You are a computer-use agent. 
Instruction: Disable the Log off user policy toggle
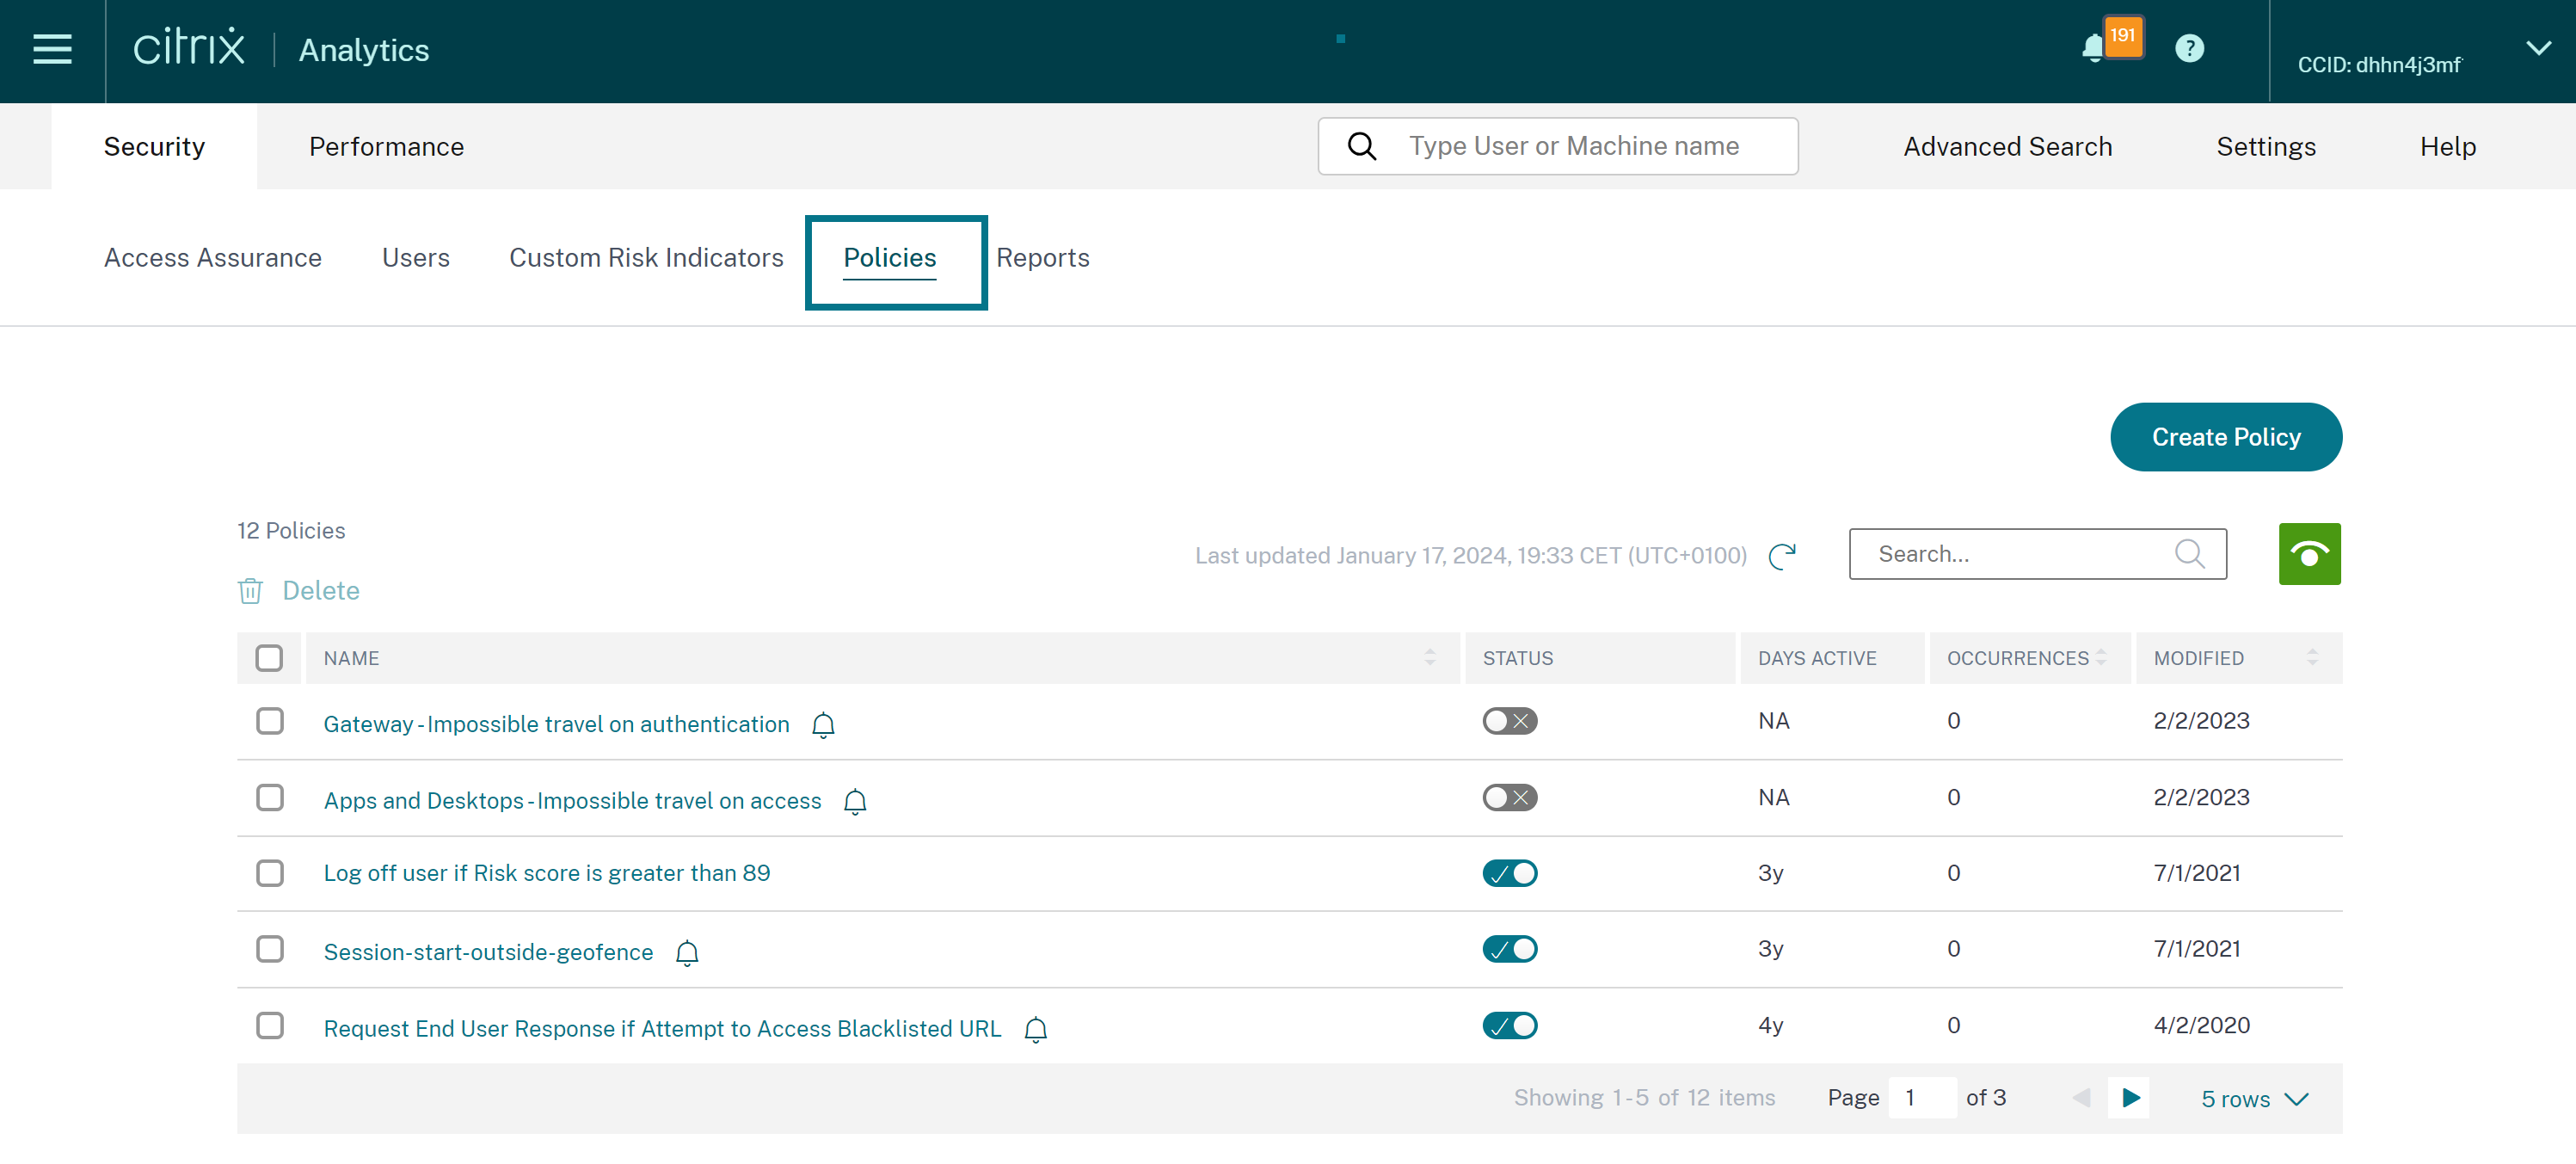[x=1509, y=873]
